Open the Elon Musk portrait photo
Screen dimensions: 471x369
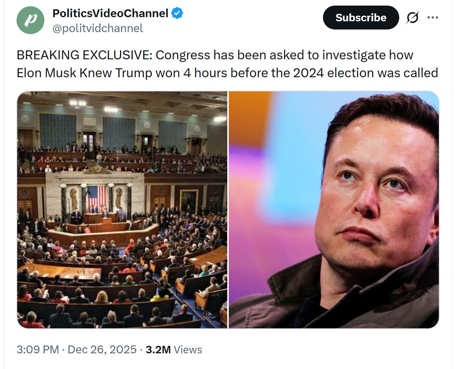click(334, 210)
